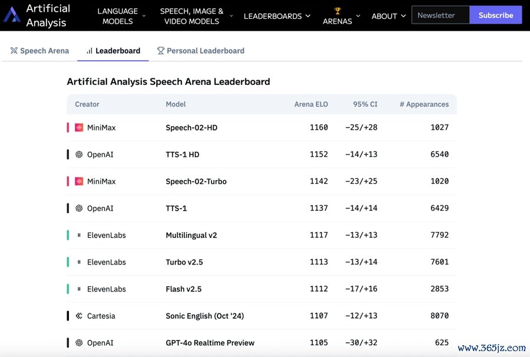This screenshot has height=357, width=530.
Task: Sort by the Arena ELO column header
Action: click(311, 104)
